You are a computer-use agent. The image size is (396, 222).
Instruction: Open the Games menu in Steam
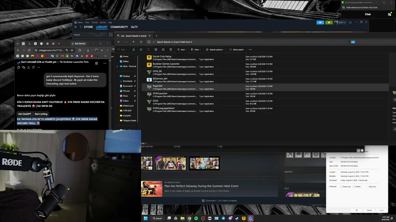[103, 23]
